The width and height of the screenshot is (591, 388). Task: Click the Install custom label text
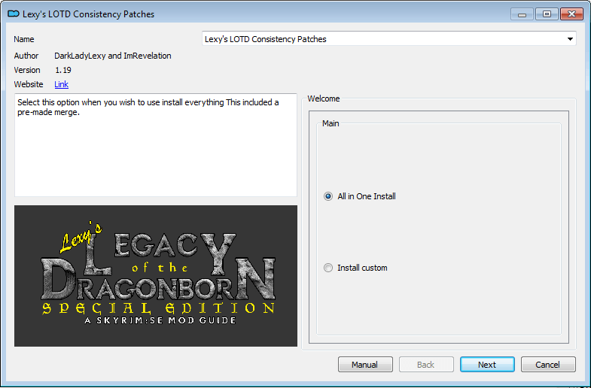point(362,268)
